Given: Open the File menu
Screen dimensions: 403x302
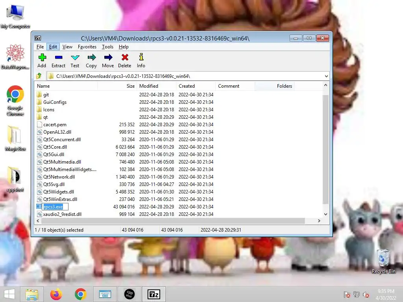Looking at the screenshot, I should [x=40, y=47].
